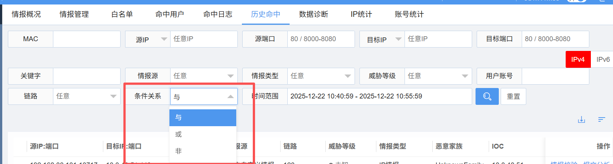Click the MAC address input field
The width and height of the screenshot is (613, 164).
point(86,39)
